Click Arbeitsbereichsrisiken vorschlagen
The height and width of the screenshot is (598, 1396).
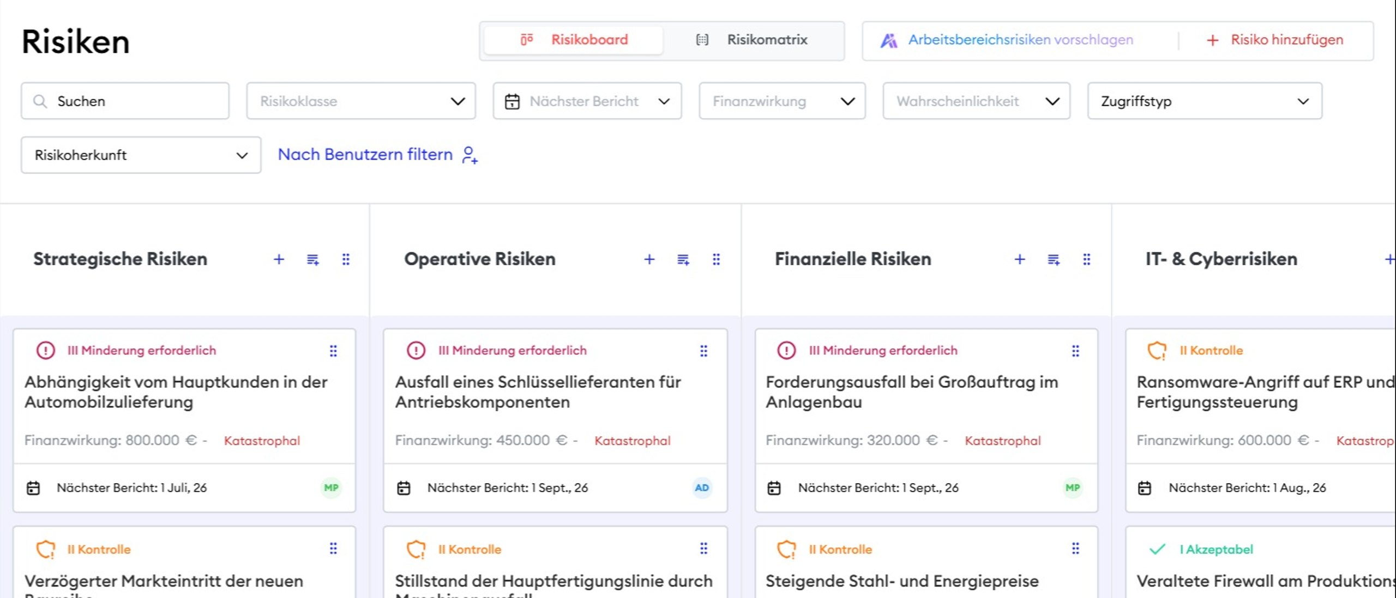click(x=1007, y=40)
